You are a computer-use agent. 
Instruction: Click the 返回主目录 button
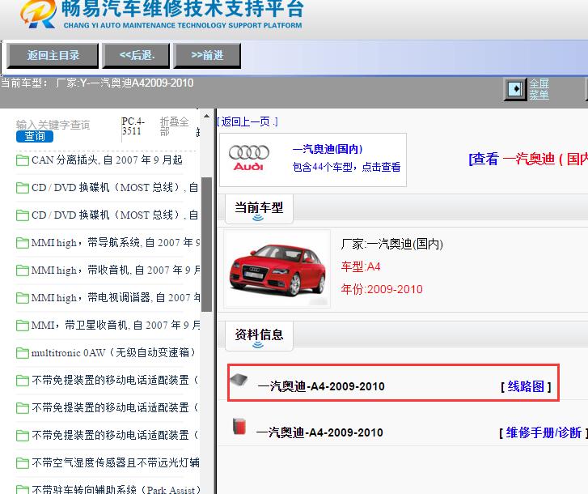[x=53, y=56]
